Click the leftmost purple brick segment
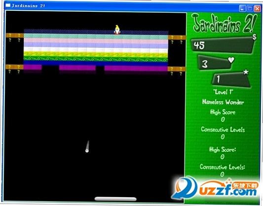Screen dimensions: 263x206 33,68
